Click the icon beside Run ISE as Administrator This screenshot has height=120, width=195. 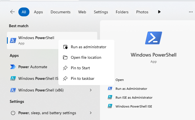(110, 97)
